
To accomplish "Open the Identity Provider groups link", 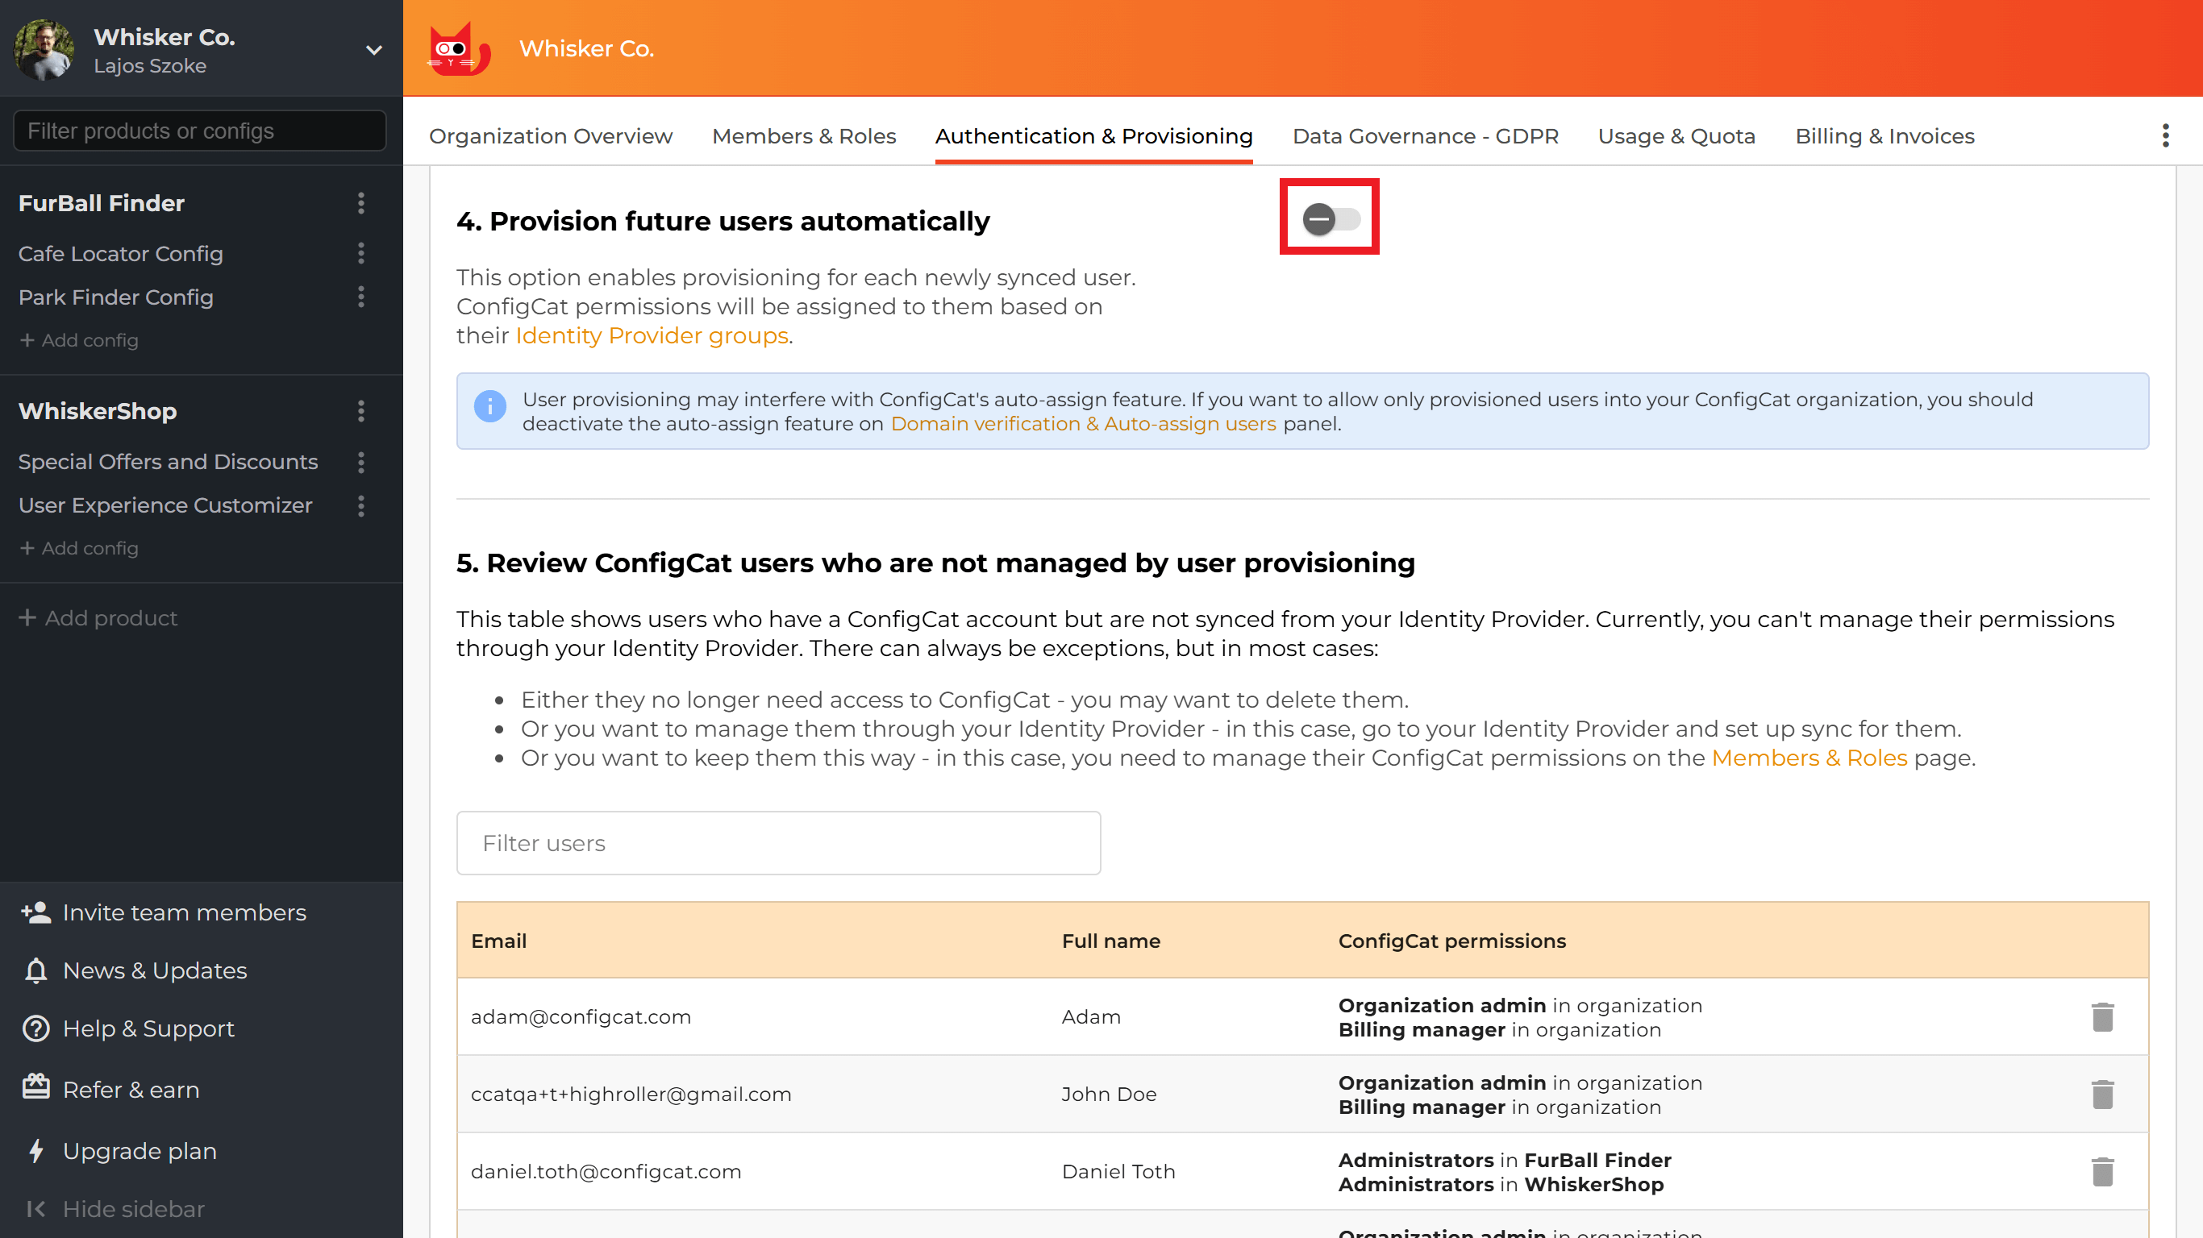I will pyautogui.click(x=652, y=335).
